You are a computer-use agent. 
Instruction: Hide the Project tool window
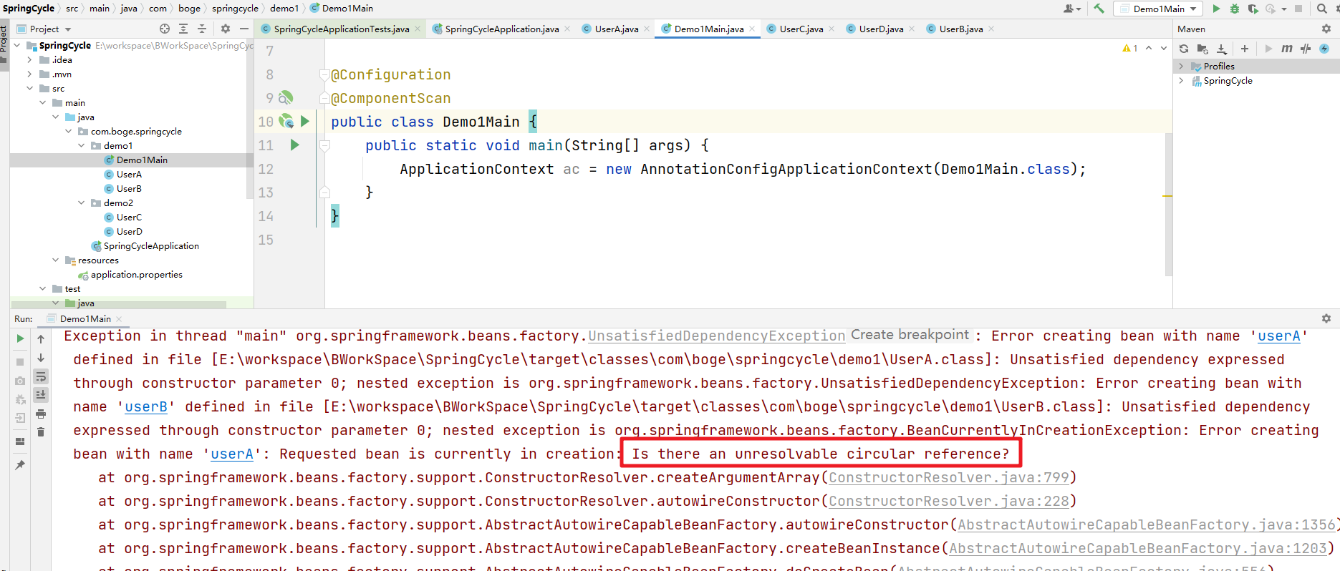pos(244,29)
